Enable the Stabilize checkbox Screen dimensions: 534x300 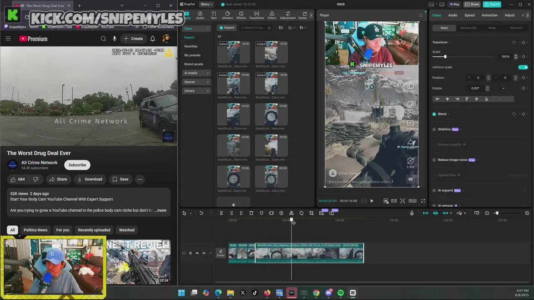434,130
